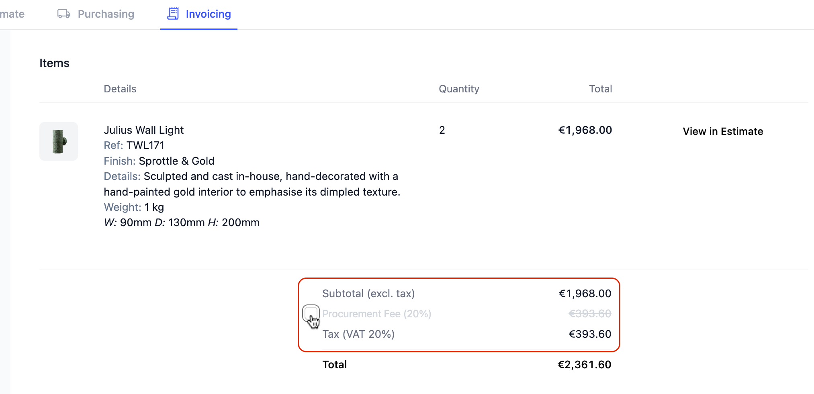Click the Tax (VAT 20%) row
Screen dimensions: 814x394
click(466, 334)
